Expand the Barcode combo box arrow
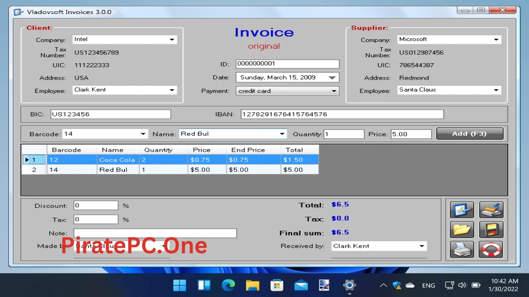 pos(143,134)
